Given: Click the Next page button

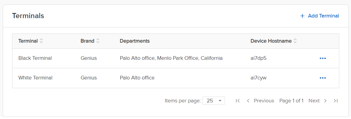Looking at the screenshot, I should click(318, 101).
